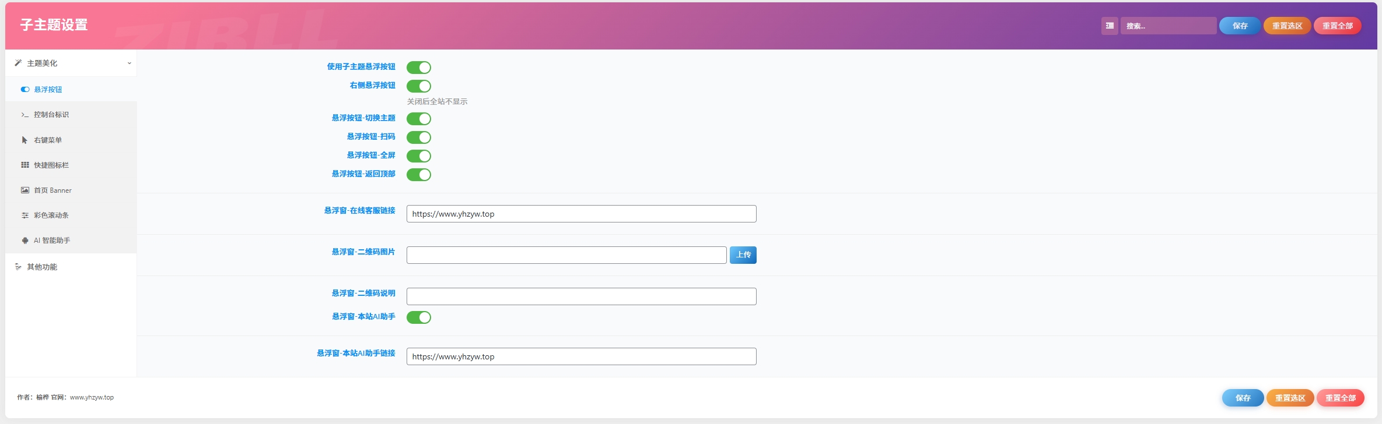Click the terminal icon for 控制台标识
This screenshot has height=424, width=1382.
(25, 115)
